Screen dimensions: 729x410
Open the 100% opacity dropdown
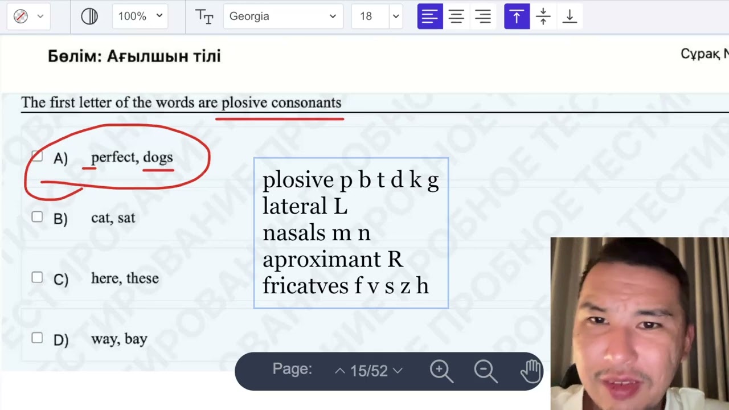point(141,17)
